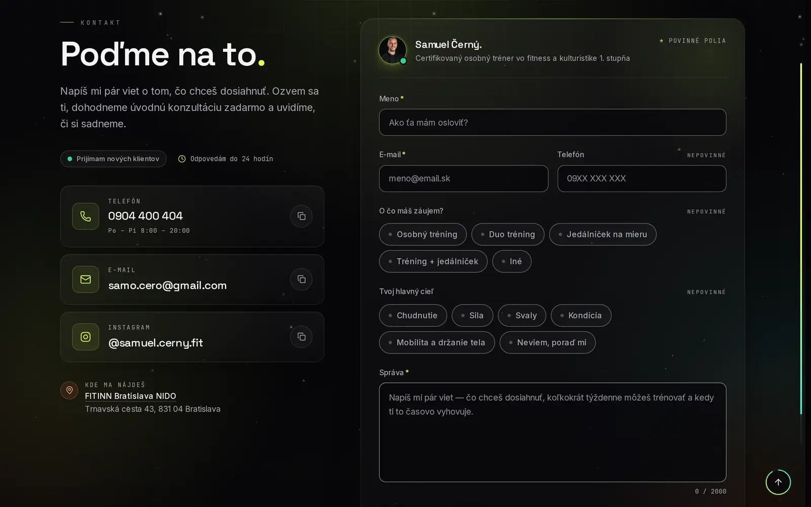Focus the Telefón input field
This screenshot has width=811, height=507.
[642, 178]
